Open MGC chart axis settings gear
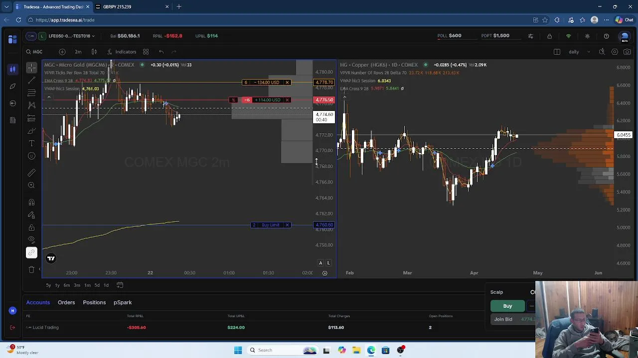This screenshot has width=638, height=358. click(x=325, y=273)
